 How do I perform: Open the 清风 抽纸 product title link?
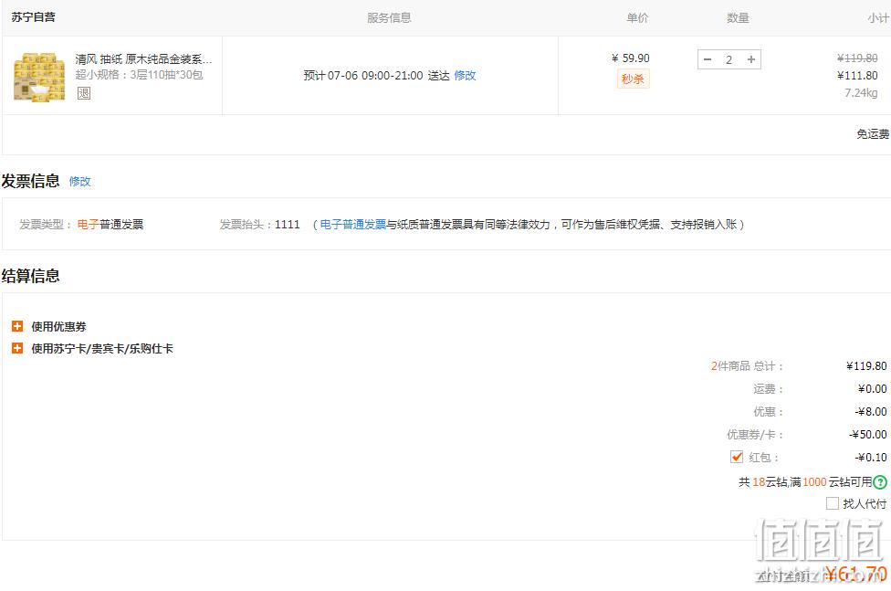coord(143,59)
